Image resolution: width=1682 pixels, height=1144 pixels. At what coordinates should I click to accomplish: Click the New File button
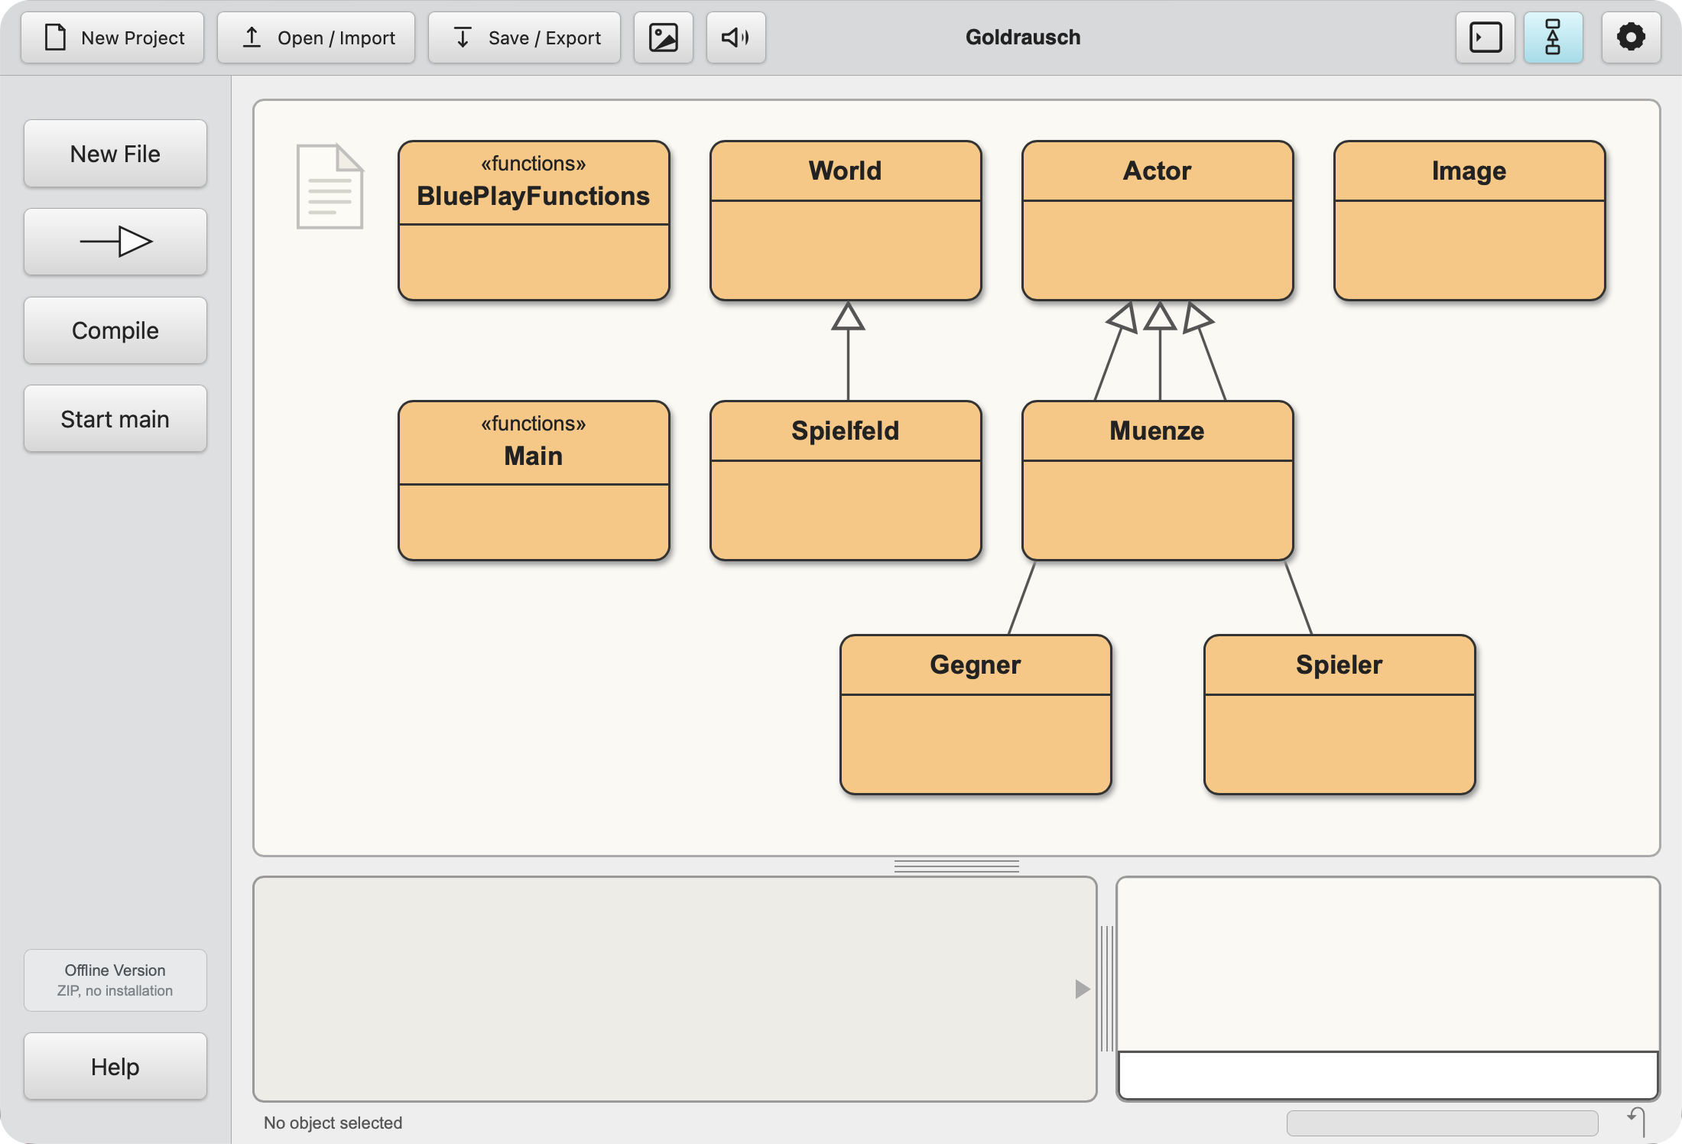click(x=115, y=154)
